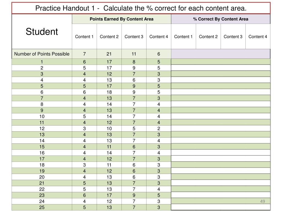Click the % Correct By Content Area header

click(x=221, y=19)
